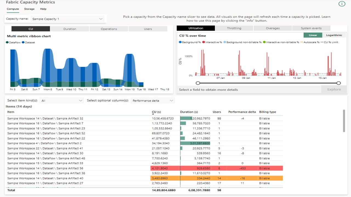Open the Help page link
351x197 pixels.
tap(43, 9)
